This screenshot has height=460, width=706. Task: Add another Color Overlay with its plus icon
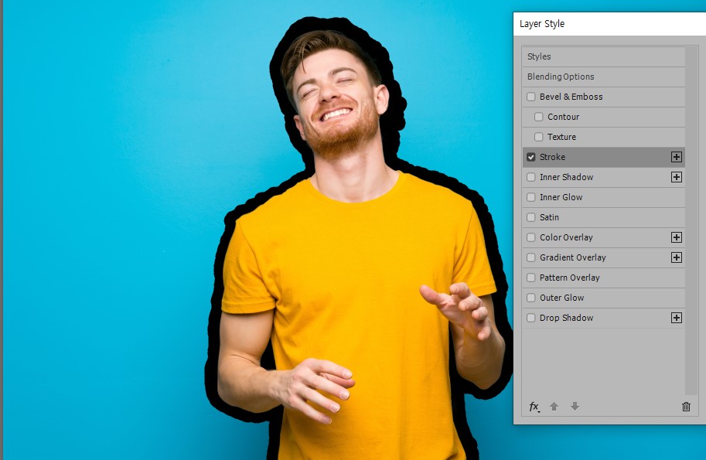click(x=677, y=237)
